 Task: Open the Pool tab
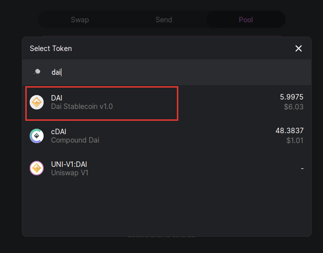pyautogui.click(x=246, y=19)
